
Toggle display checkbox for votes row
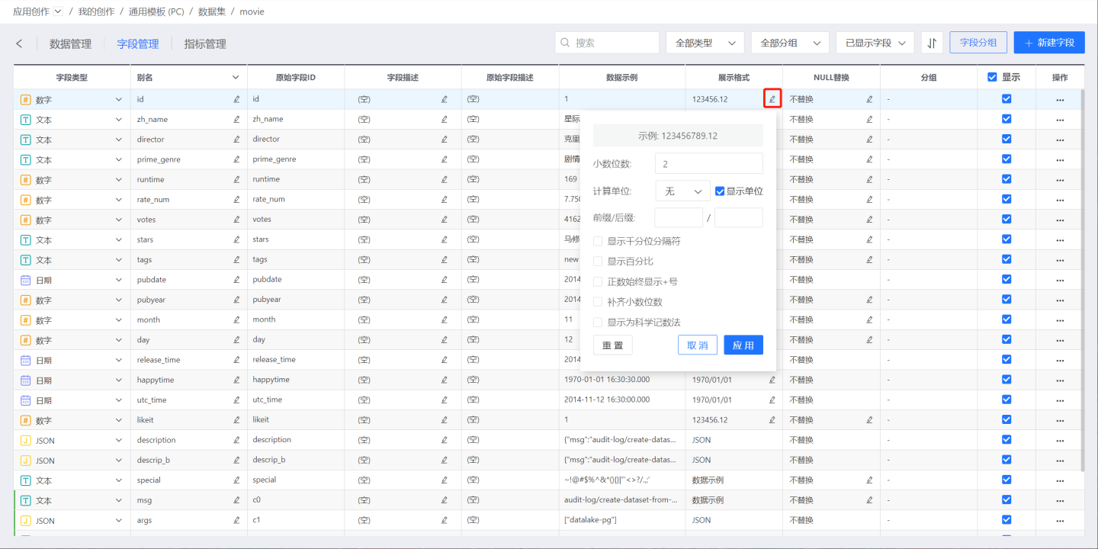coord(1006,220)
